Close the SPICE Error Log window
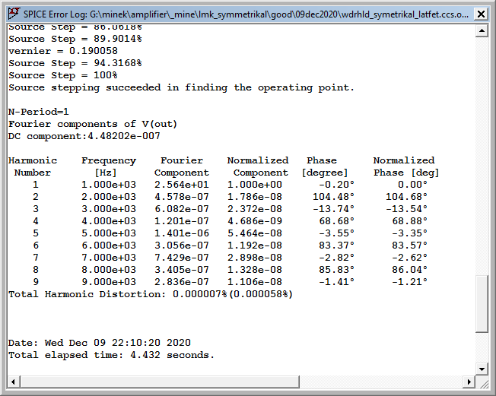496x396 pixels. coord(481,14)
